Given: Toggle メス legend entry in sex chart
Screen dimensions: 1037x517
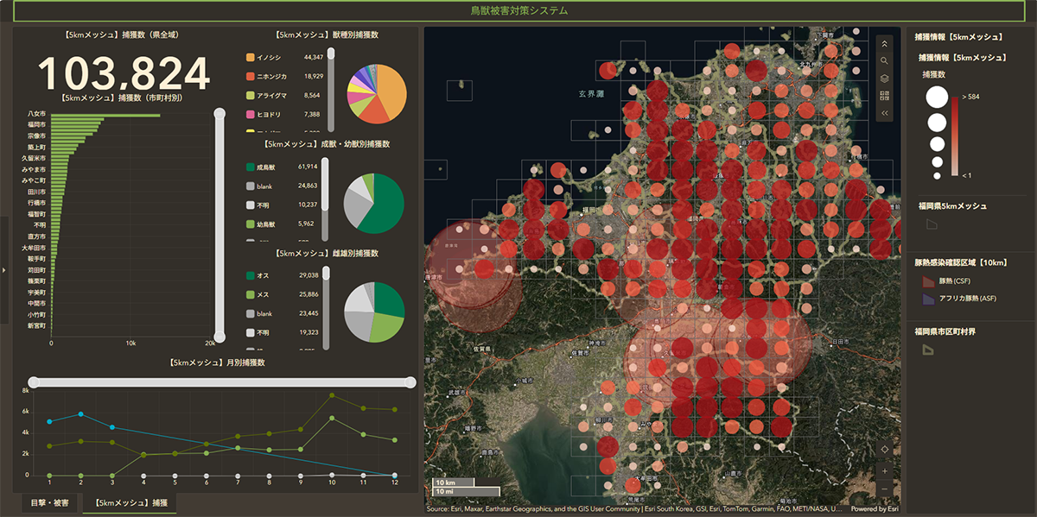Looking at the screenshot, I should 251,294.
